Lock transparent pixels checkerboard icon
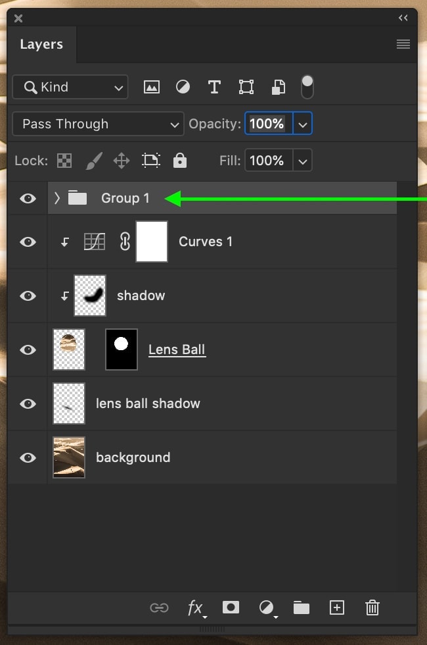Image resolution: width=427 pixels, height=645 pixels. pyautogui.click(x=64, y=161)
